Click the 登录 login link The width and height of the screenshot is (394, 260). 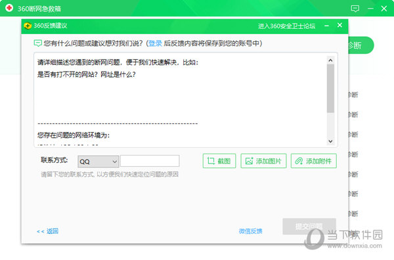click(155, 43)
